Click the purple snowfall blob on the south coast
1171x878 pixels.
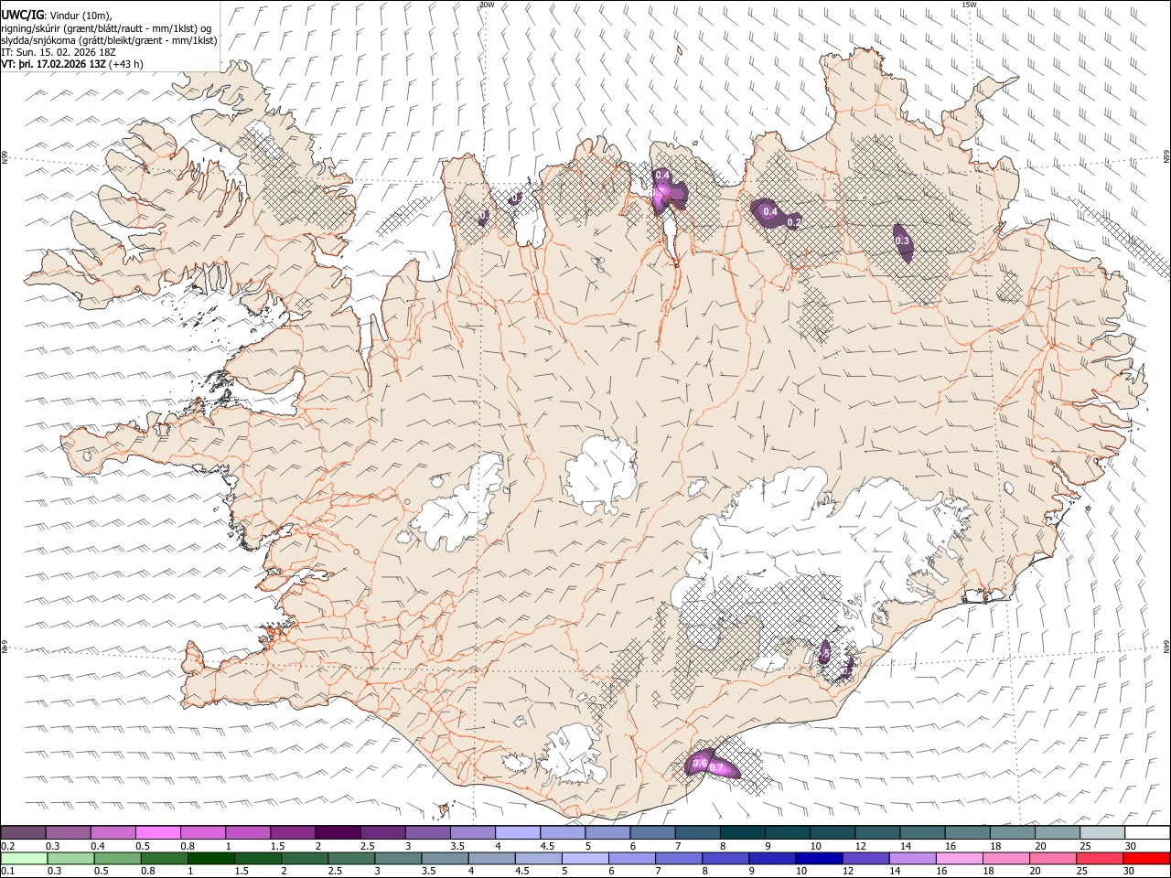(712, 764)
